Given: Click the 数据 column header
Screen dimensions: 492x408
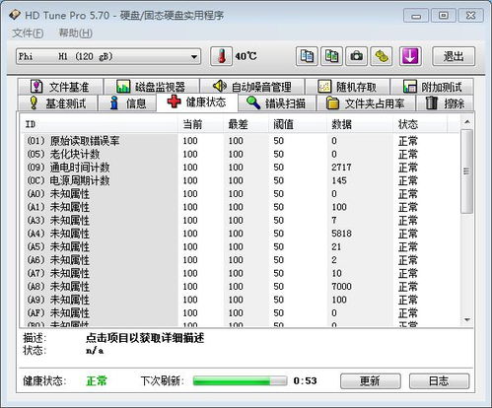Looking at the screenshot, I should pyautogui.click(x=360, y=124).
